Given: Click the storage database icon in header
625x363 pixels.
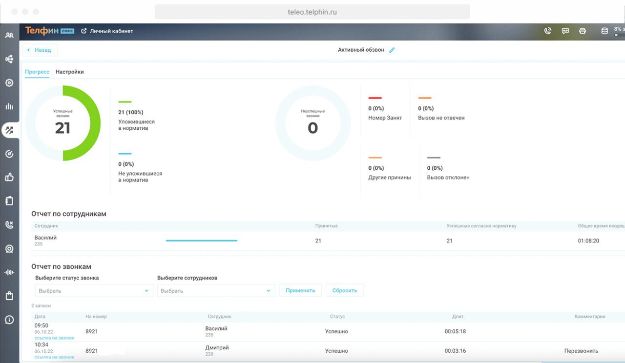Looking at the screenshot, I should point(604,31).
